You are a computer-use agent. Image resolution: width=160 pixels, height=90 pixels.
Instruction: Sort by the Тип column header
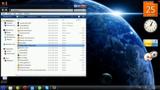63,20
